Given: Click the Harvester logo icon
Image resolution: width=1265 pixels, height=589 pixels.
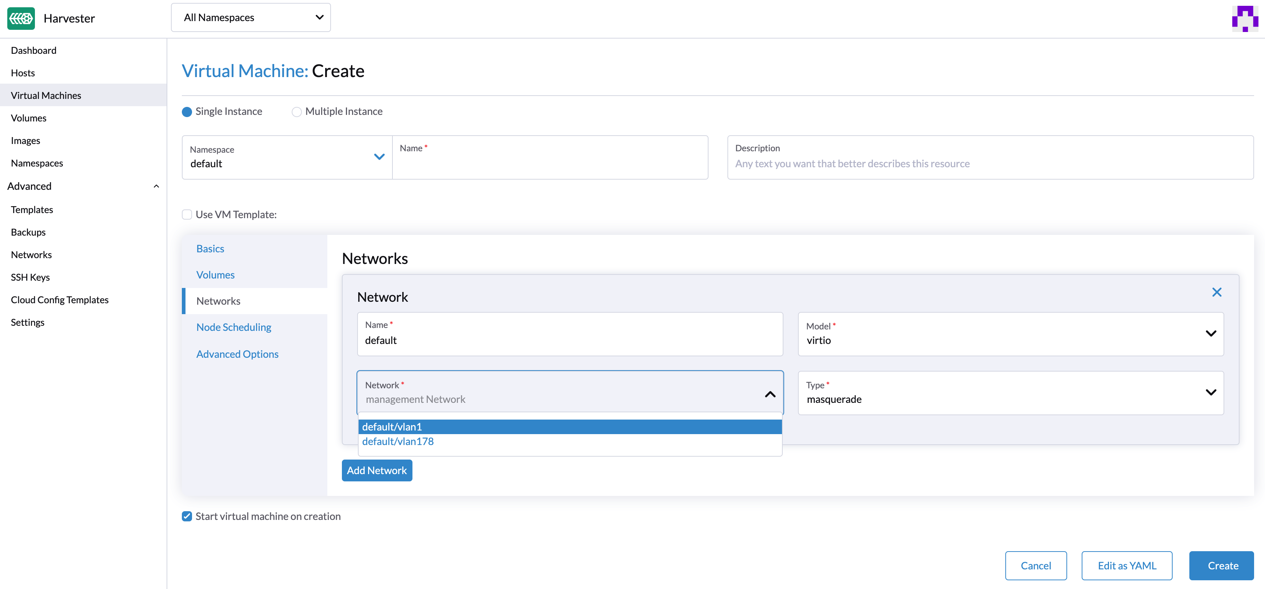Looking at the screenshot, I should [x=21, y=18].
